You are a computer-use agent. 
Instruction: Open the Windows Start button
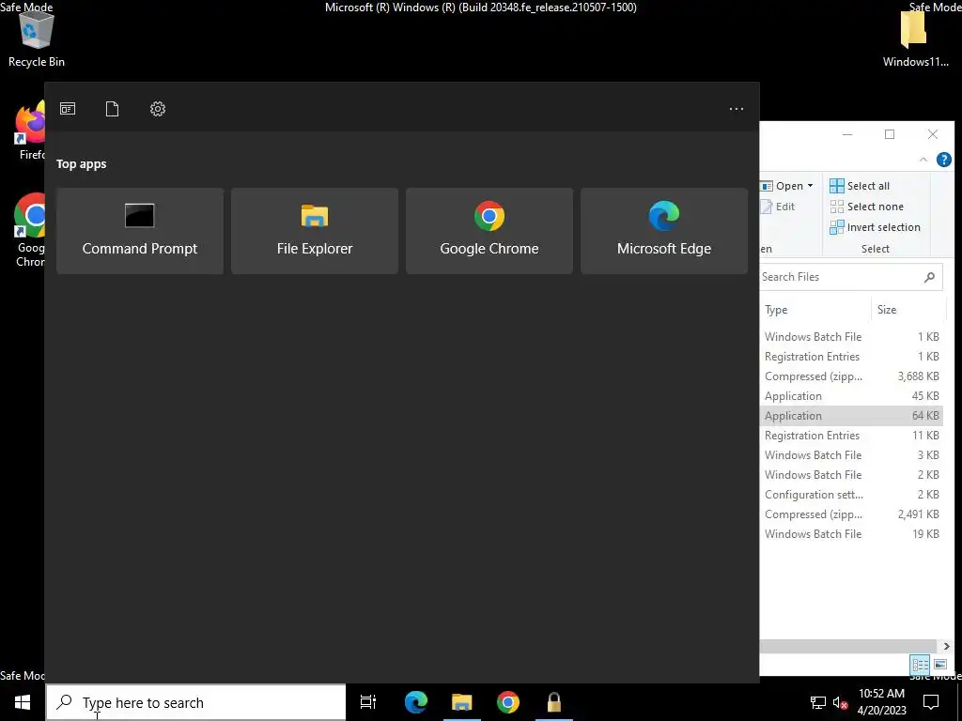tap(23, 702)
